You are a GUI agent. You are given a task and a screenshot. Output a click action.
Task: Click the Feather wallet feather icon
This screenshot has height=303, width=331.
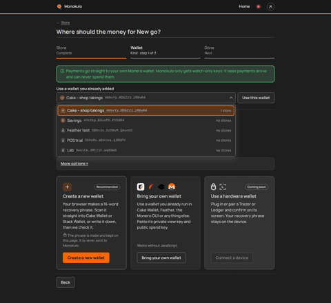(151, 187)
